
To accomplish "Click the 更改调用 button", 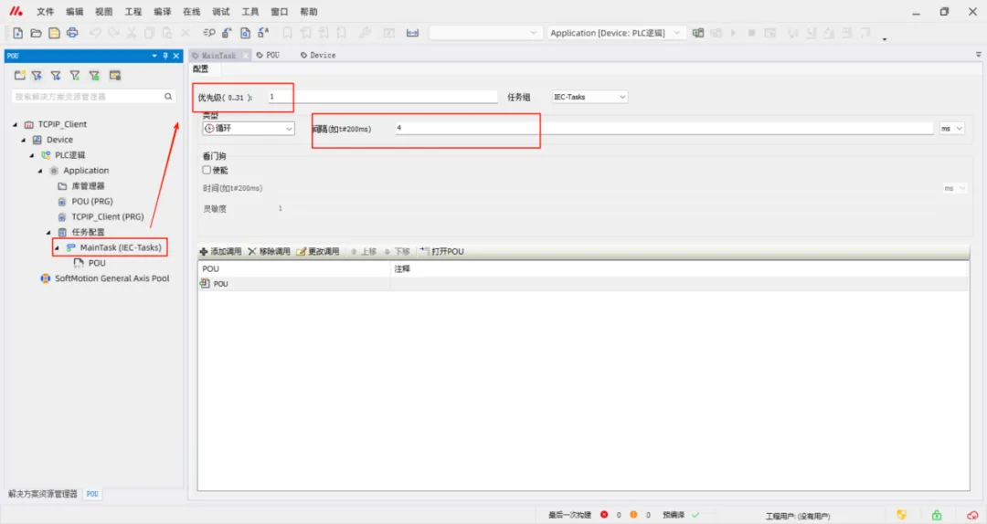I will pos(317,251).
